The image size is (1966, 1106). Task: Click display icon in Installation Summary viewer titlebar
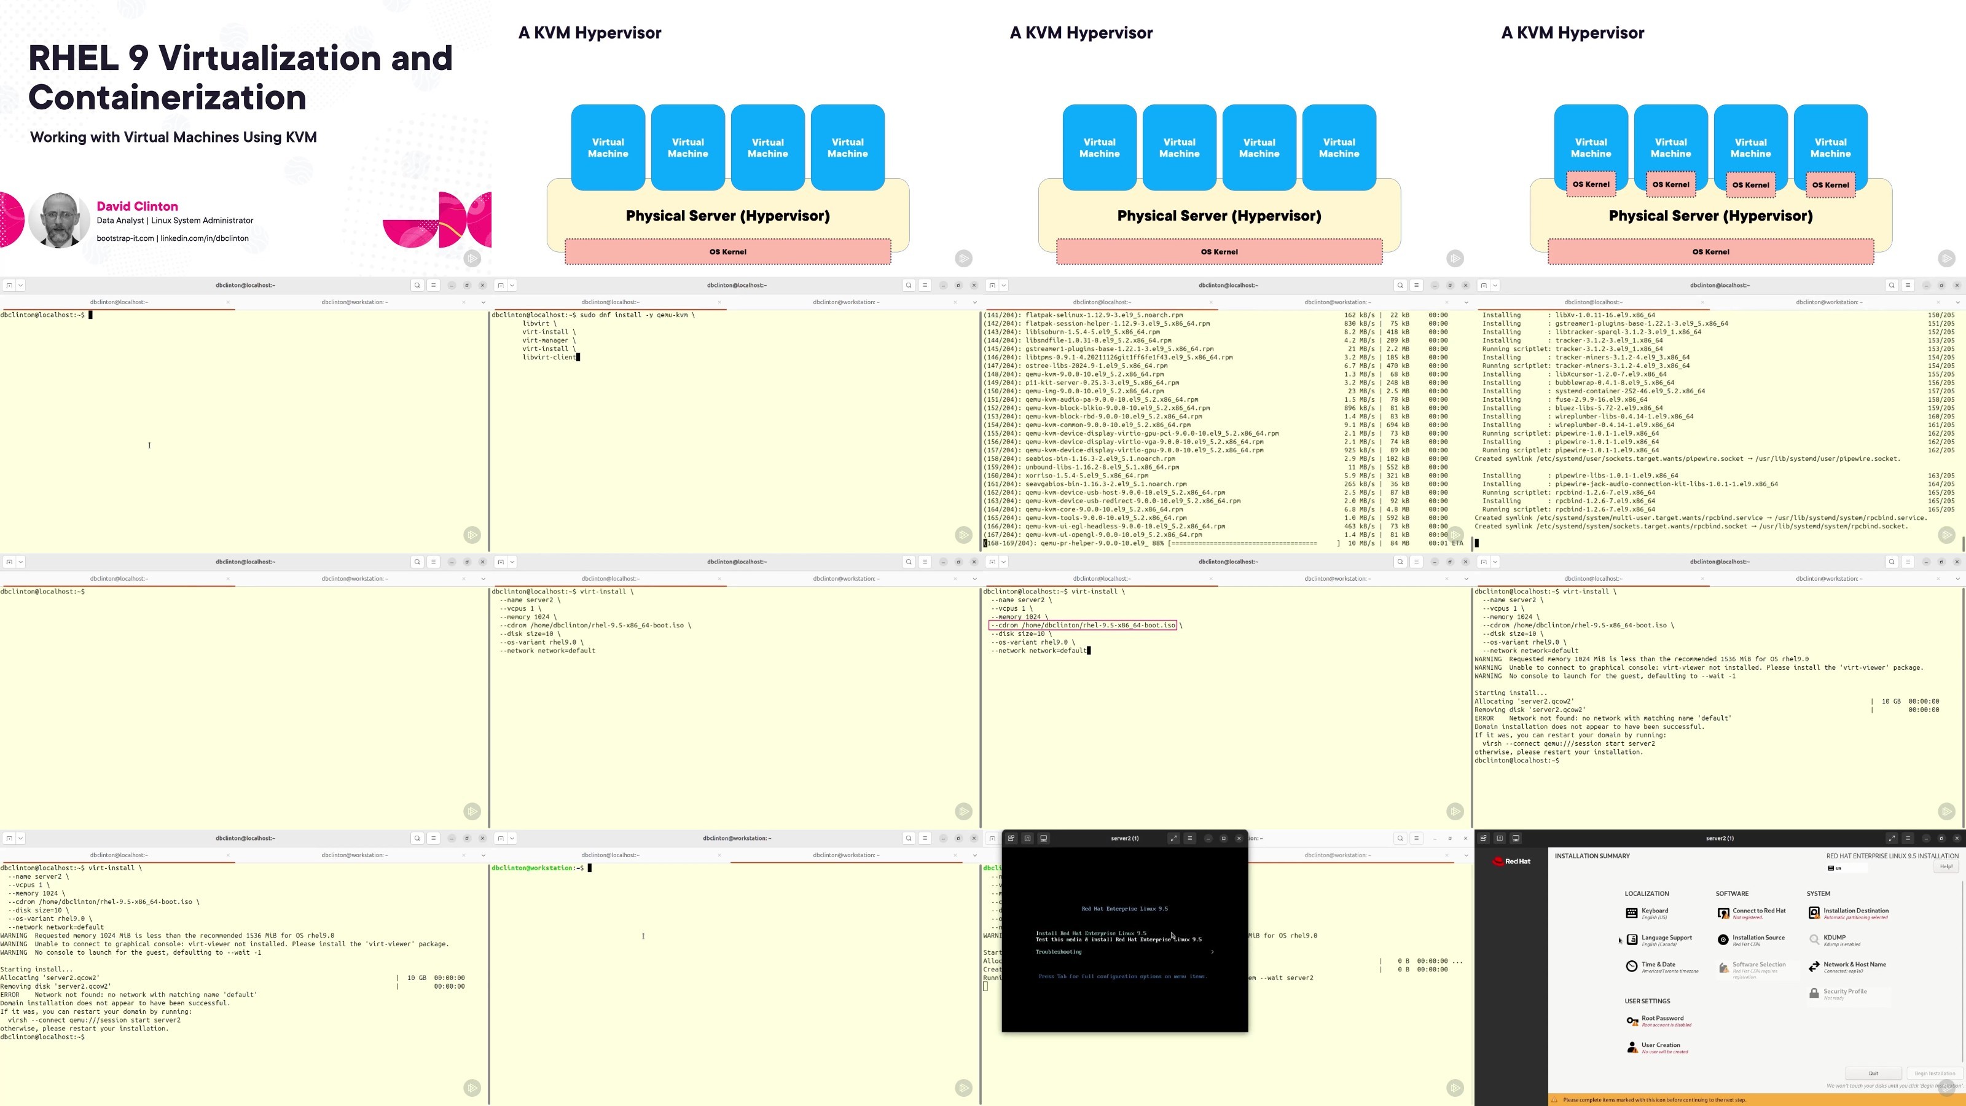click(1516, 838)
